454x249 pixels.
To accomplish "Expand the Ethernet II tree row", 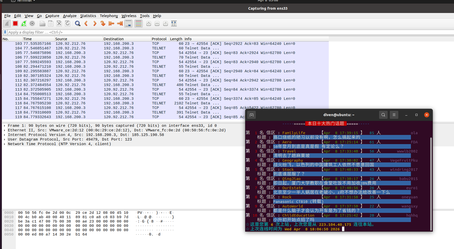I will pos(5,130).
